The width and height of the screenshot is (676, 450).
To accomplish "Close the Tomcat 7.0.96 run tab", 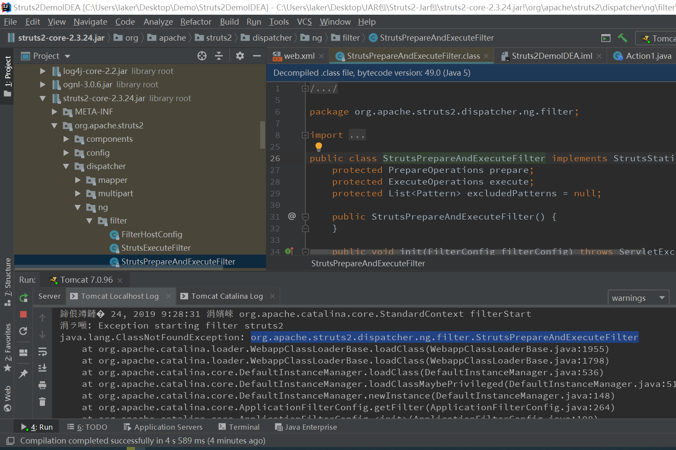I will point(120,281).
